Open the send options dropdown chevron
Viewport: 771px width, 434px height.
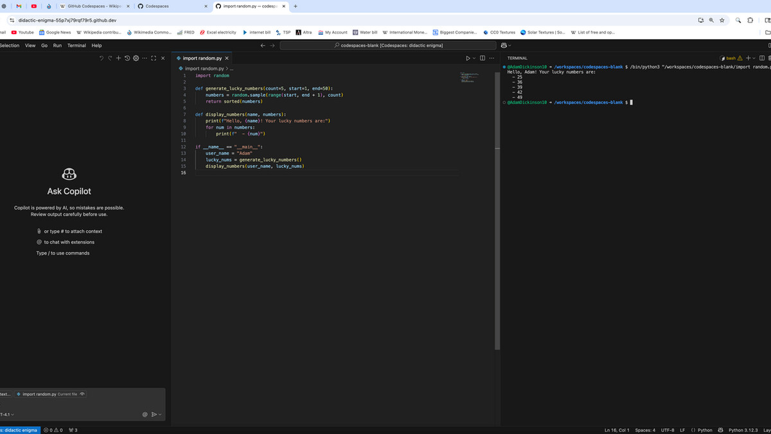159,415
